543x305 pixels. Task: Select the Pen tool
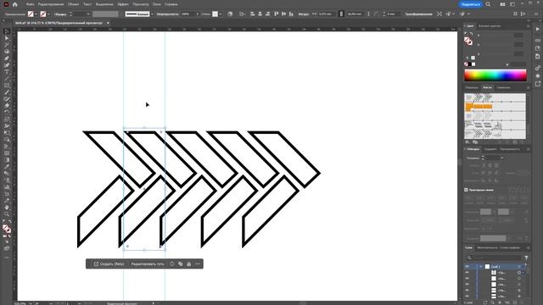pos(7,58)
